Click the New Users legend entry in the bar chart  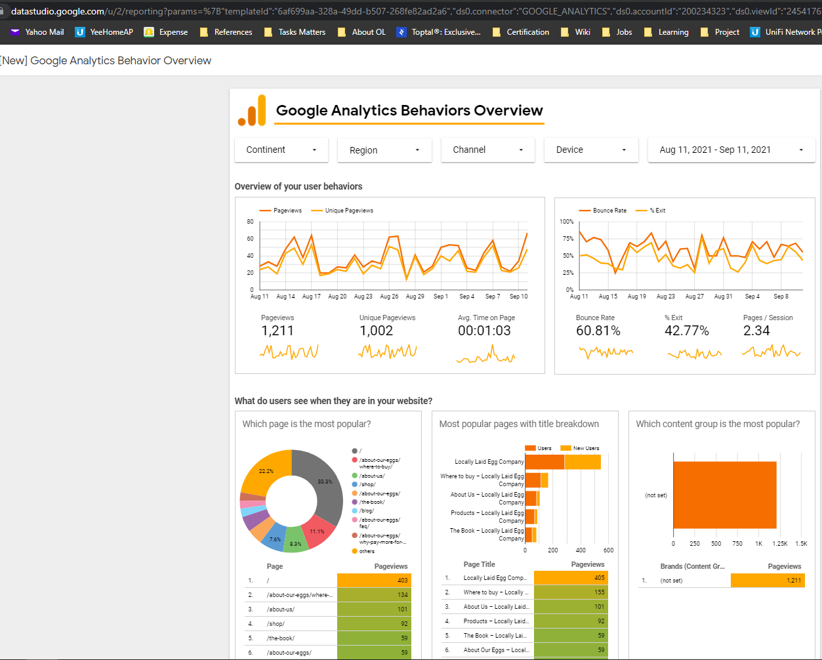click(x=579, y=448)
